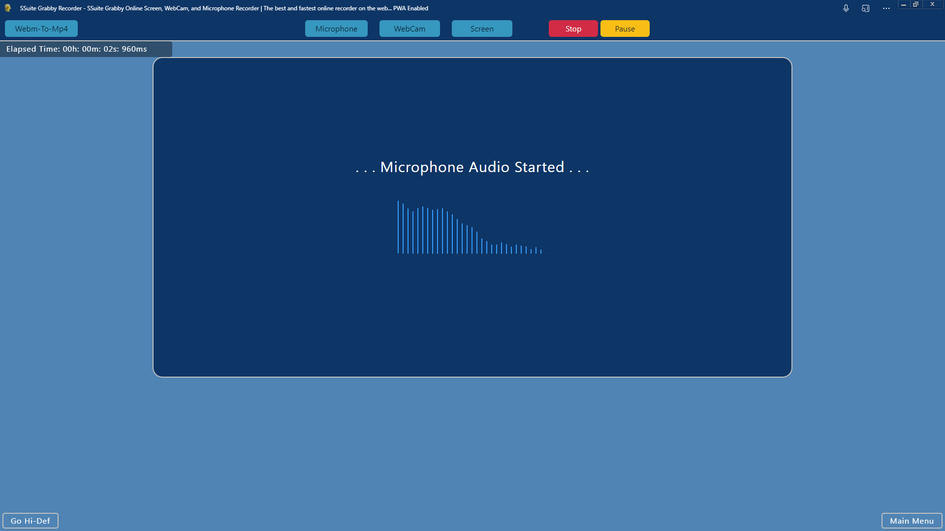Open the sidebar search icon in title bar
Screen dimensions: 945x531
pos(866,8)
